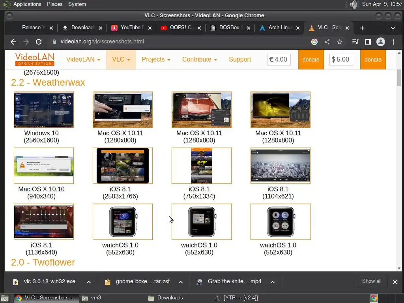Open the tab search chevron

(393, 28)
